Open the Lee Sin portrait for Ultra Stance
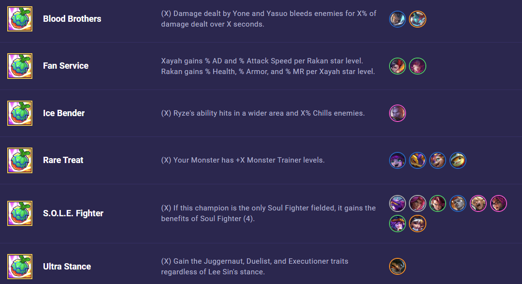The width and height of the screenshot is (522, 284). (x=397, y=266)
